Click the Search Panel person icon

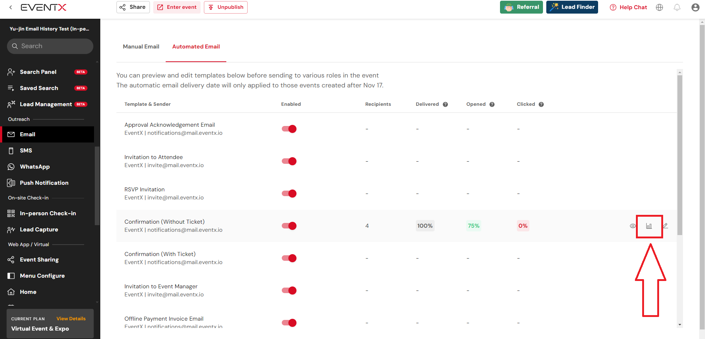(11, 72)
